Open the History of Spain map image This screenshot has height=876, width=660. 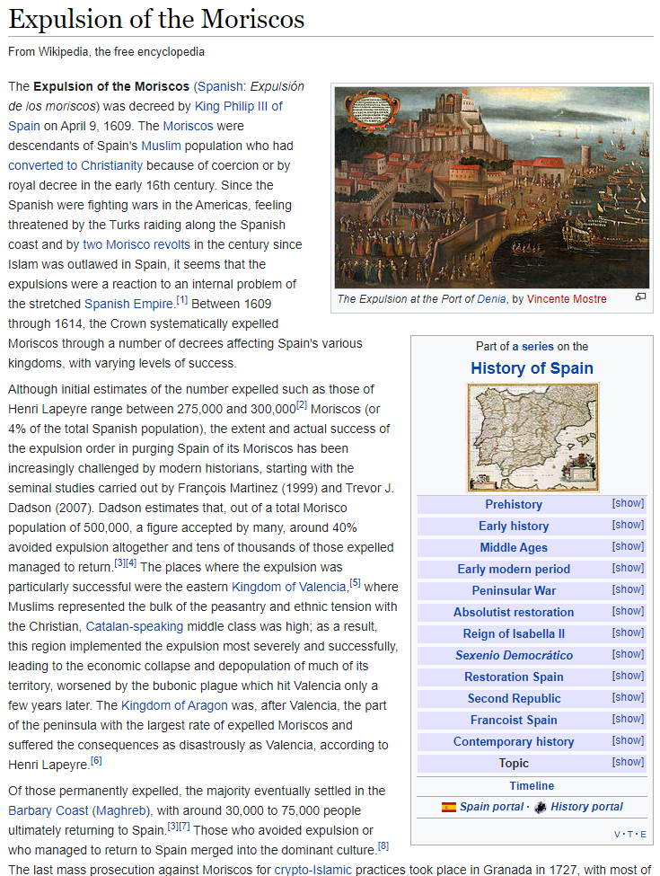click(x=532, y=438)
